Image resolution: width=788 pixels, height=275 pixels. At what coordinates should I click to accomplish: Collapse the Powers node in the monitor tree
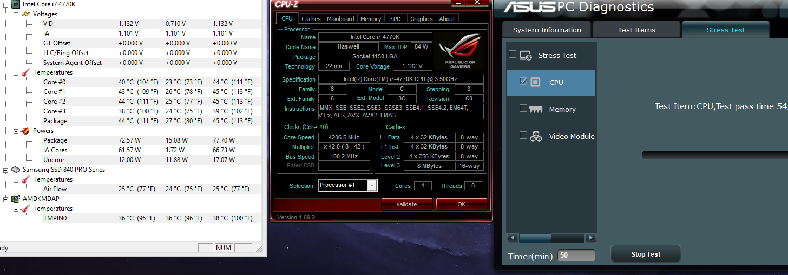tap(16, 131)
